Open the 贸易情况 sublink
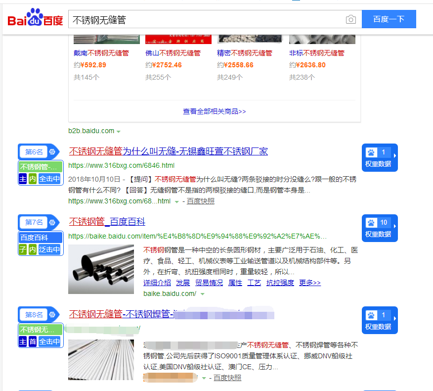 click(x=209, y=283)
